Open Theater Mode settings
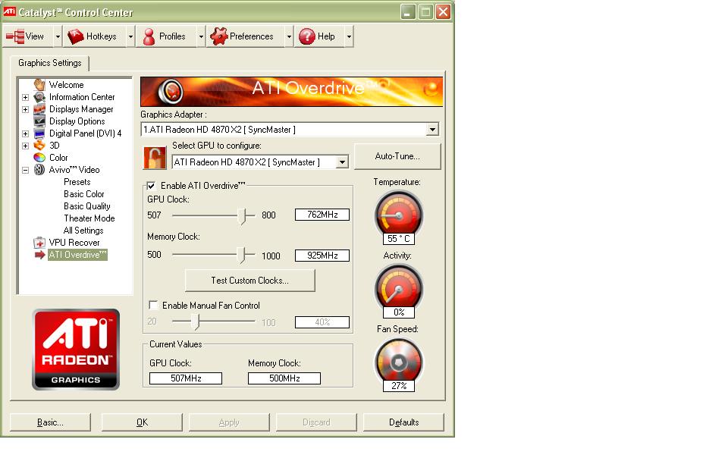Image resolution: width=728 pixels, height=455 pixels. [89, 218]
